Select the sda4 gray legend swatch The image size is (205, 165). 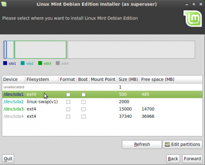pyautogui.click(x=58, y=63)
